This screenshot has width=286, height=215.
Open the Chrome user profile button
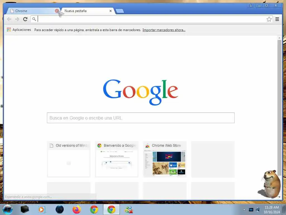coord(251,5)
